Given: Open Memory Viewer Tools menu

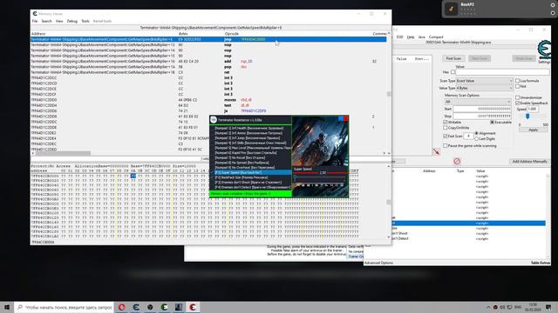Looking at the screenshot, I should [85, 21].
